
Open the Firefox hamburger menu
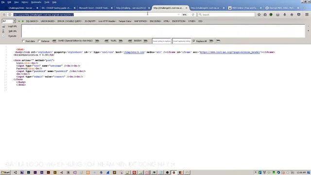307,15
